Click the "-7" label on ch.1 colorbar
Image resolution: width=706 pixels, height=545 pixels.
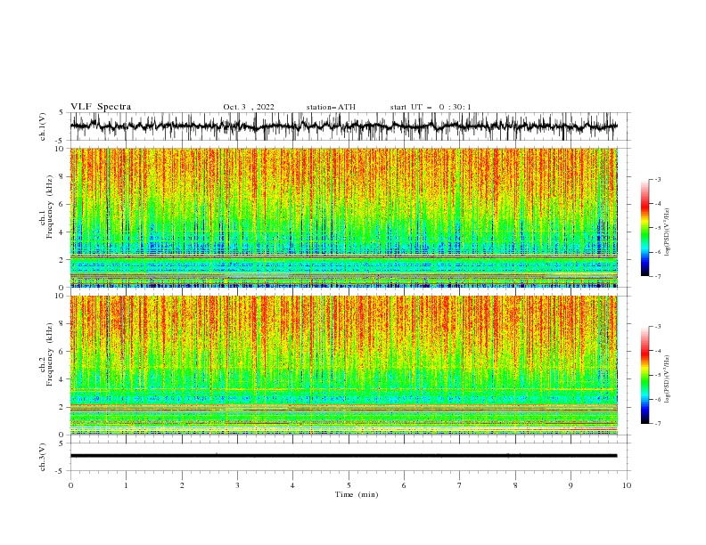click(x=658, y=276)
